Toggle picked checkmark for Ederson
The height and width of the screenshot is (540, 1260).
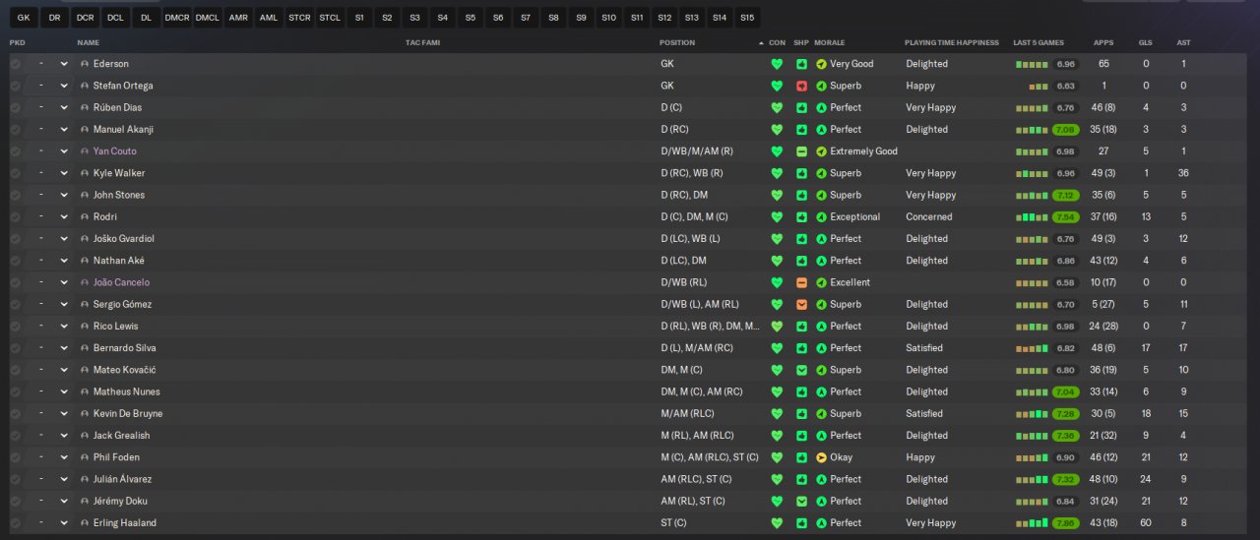coord(15,64)
